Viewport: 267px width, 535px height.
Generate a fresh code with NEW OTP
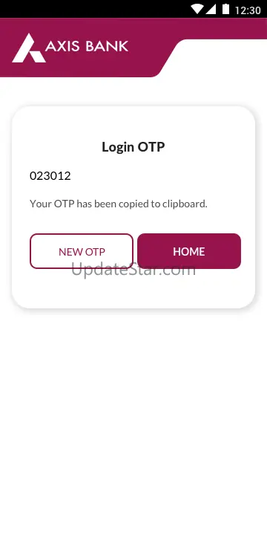tap(82, 251)
